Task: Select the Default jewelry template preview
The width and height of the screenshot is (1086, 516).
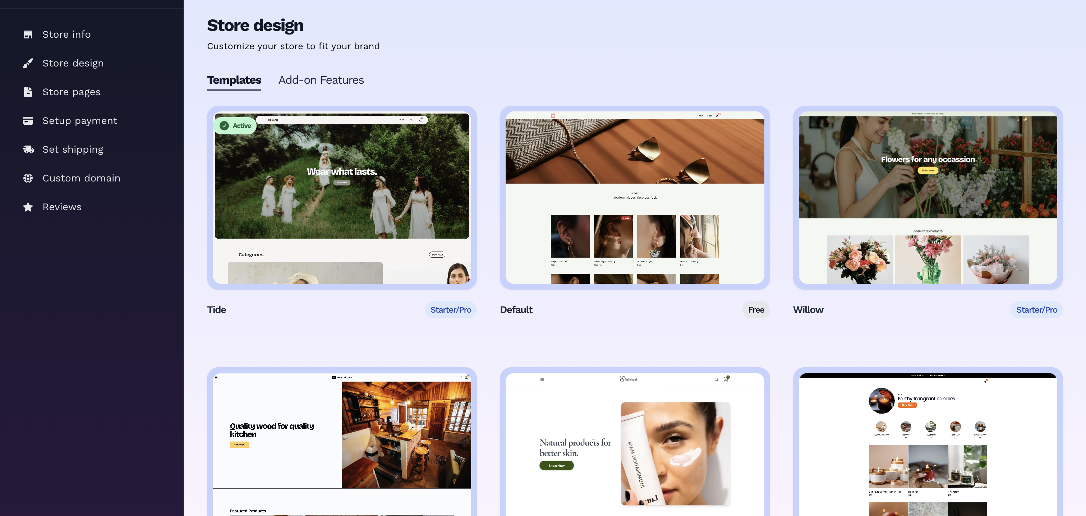Action: (635, 198)
